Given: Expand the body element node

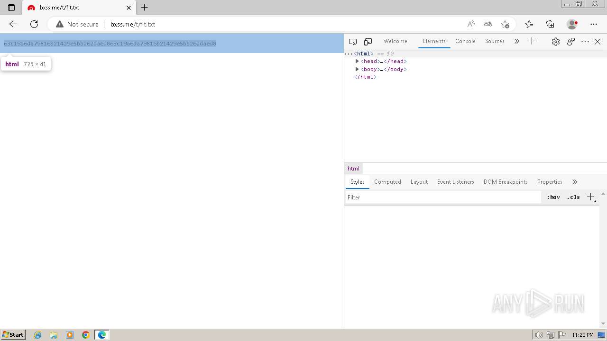Looking at the screenshot, I should click(x=357, y=69).
